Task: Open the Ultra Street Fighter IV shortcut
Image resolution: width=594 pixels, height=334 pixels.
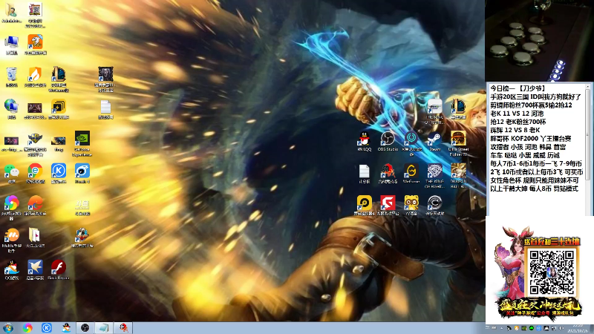Action: [458, 143]
